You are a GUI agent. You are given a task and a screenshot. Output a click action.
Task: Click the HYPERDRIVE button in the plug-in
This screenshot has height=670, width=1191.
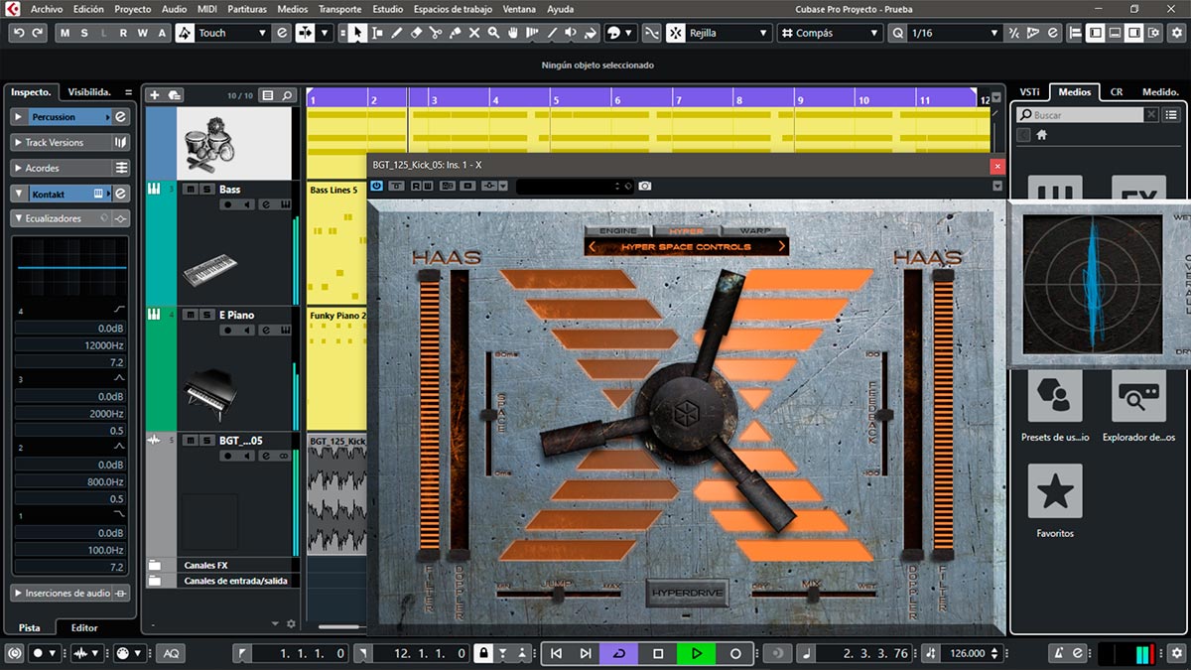pos(687,594)
